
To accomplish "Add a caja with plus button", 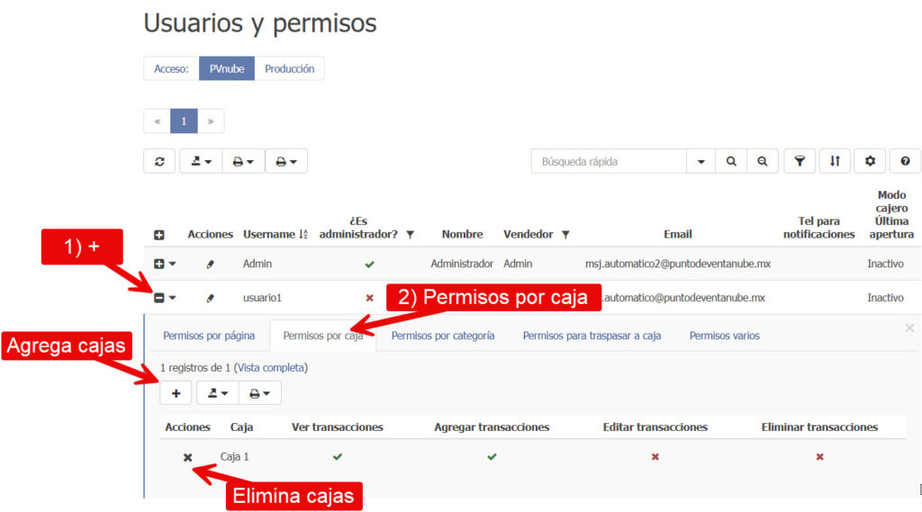I will [x=176, y=393].
